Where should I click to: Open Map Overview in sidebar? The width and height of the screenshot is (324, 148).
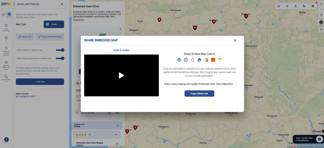pos(6,28)
